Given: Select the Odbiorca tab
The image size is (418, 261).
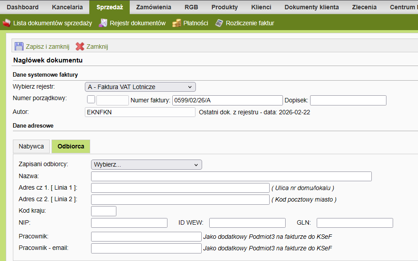Looking at the screenshot, I should click(x=71, y=146).
